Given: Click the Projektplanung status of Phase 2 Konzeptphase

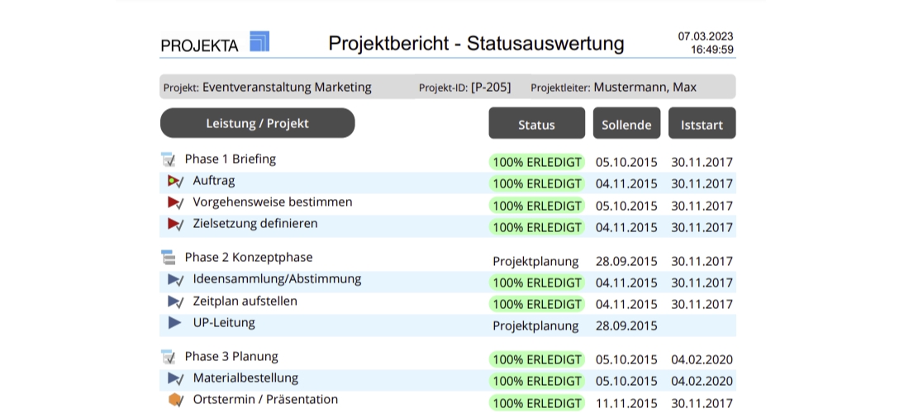Looking at the screenshot, I should [x=535, y=261].
